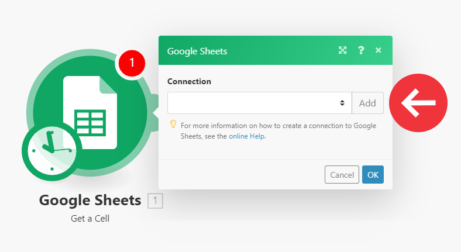Click the 'Google Sheets' module name label
Screen dimensions: 461x252
(x=90, y=201)
